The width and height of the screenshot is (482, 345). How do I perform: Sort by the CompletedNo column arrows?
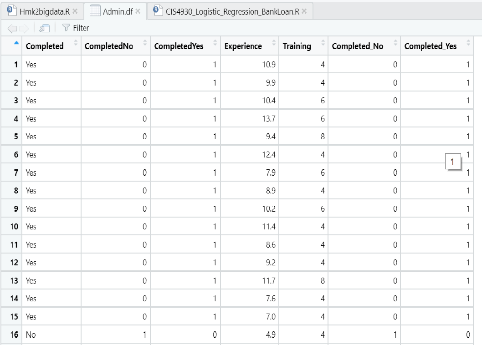pyautogui.click(x=145, y=43)
